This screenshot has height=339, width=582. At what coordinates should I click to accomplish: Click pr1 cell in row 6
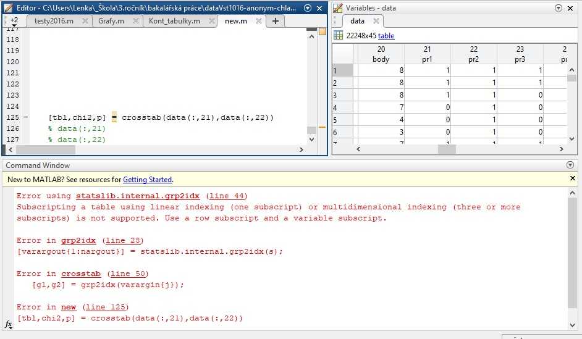click(x=427, y=132)
